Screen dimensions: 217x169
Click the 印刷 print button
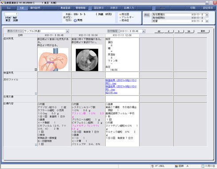pos(193,8)
